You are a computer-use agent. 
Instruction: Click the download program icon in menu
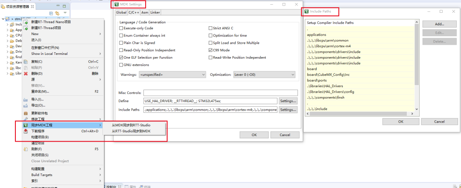pyautogui.click(x=26, y=131)
